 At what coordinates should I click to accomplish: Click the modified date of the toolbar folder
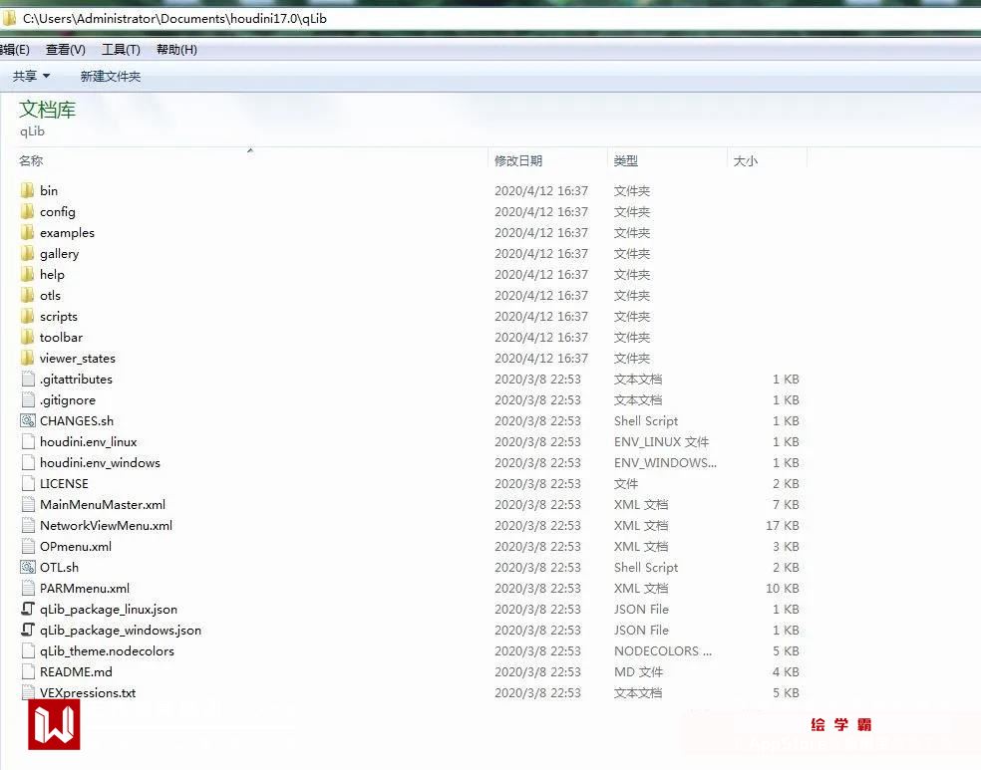(541, 338)
